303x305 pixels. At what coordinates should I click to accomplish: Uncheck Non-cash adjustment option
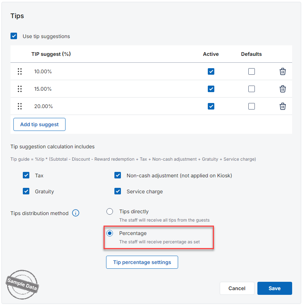[x=118, y=176]
